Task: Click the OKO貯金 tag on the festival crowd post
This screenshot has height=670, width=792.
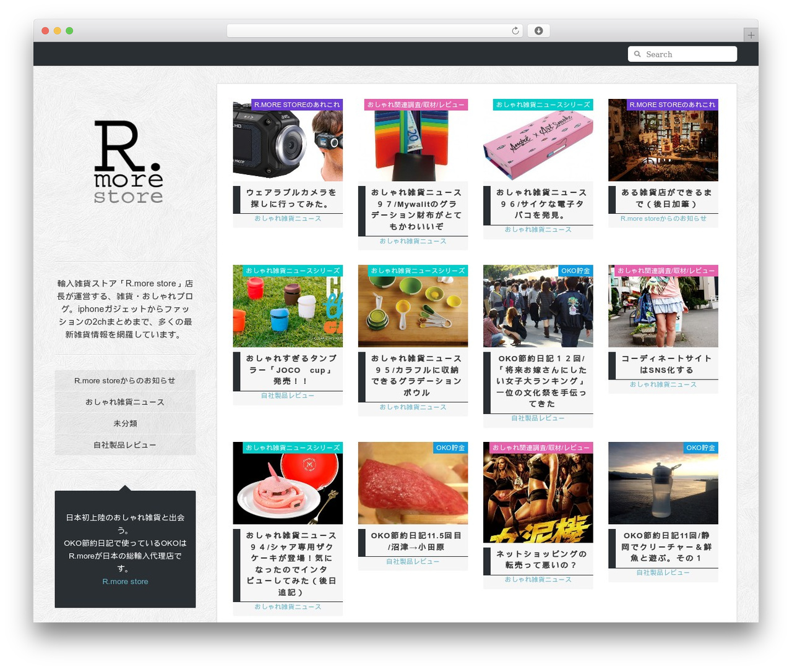Action: coord(575,271)
